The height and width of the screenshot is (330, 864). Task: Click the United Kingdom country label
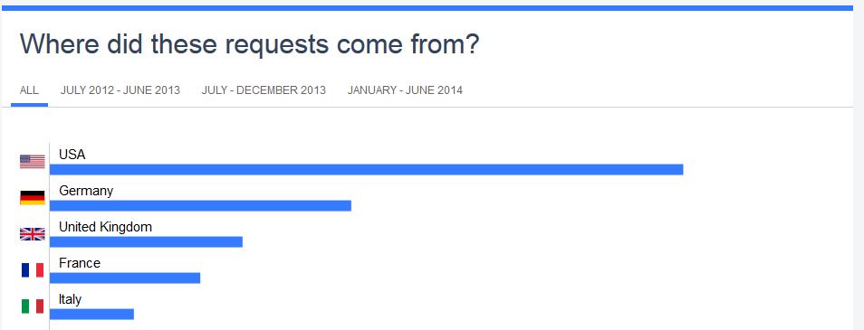(105, 227)
